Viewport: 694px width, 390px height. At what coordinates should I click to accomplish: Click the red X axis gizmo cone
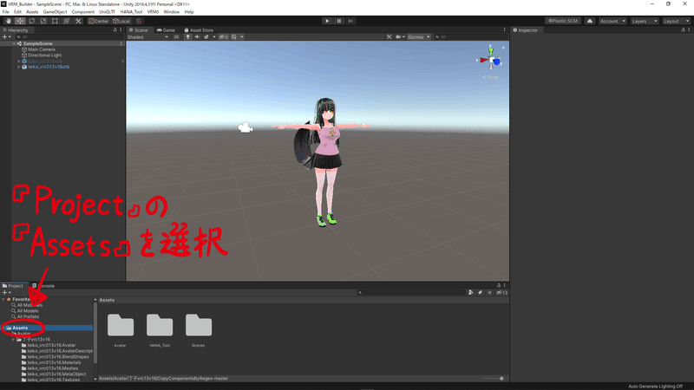click(483, 60)
